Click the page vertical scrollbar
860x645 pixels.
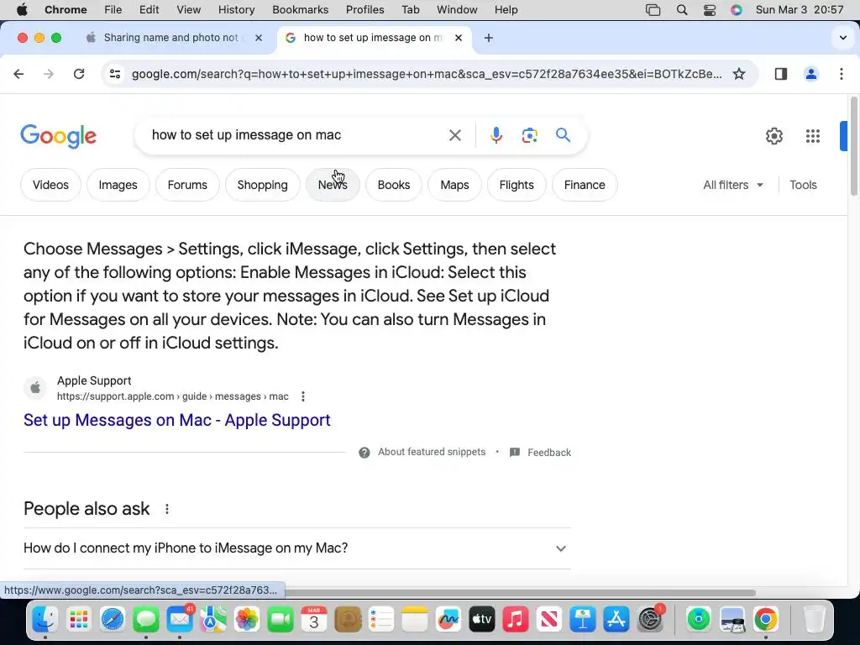[x=853, y=146]
